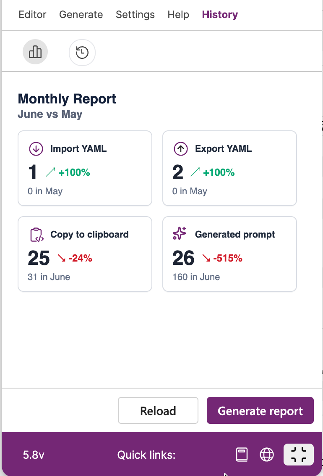
Task: Open the bar chart statistics view
Action: pos(35,52)
